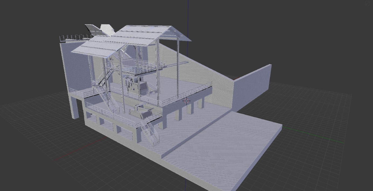This screenshot has width=373, height=191.
Task: Click the faint editor corner widget at top-right
Action: point(368,3)
